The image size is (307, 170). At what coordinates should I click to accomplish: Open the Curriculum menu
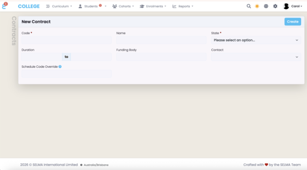(59, 6)
